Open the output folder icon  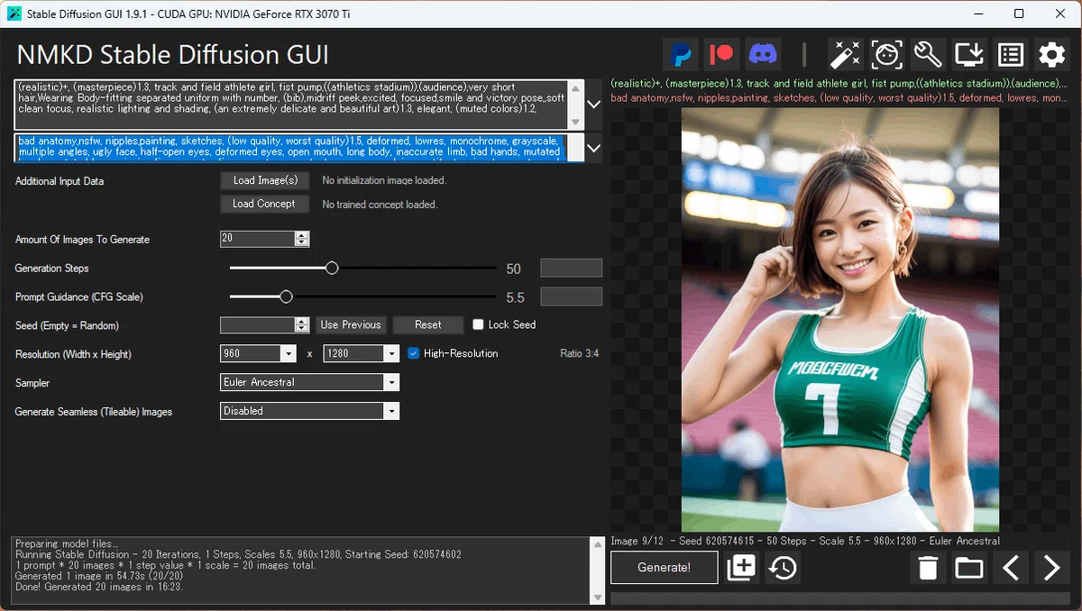[x=969, y=568]
